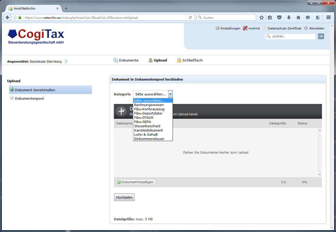Choose Rechnungswesen from the category list
Screen dimensions: 336x232
coord(149,105)
